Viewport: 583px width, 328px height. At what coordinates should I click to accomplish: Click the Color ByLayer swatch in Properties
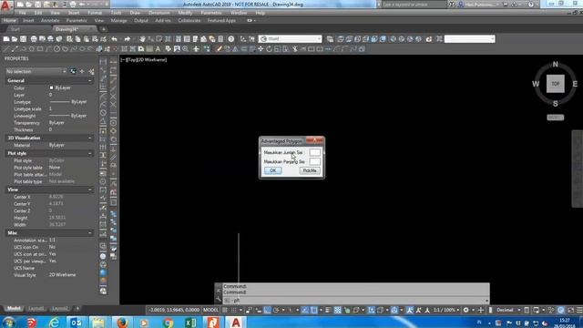[51, 87]
